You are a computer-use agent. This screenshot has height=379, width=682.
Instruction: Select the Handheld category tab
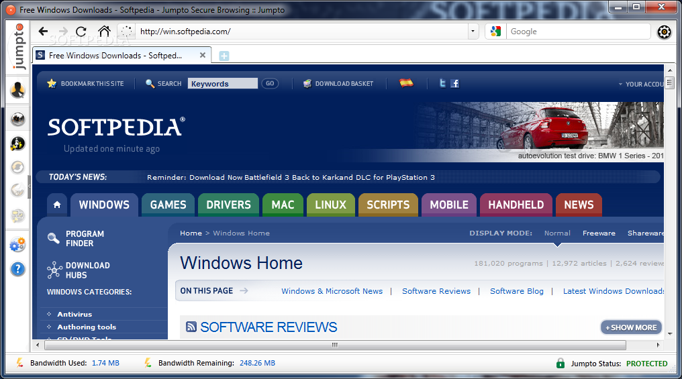tap(516, 205)
